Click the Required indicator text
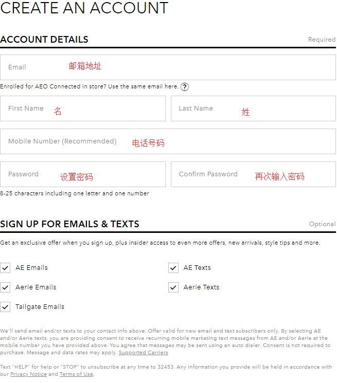The image size is (337, 383). pos(322,40)
